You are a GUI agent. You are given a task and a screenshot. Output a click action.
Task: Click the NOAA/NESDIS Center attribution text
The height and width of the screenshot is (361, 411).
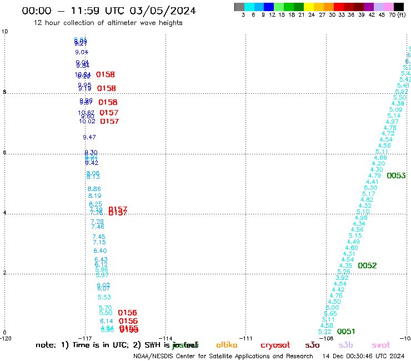point(223,356)
